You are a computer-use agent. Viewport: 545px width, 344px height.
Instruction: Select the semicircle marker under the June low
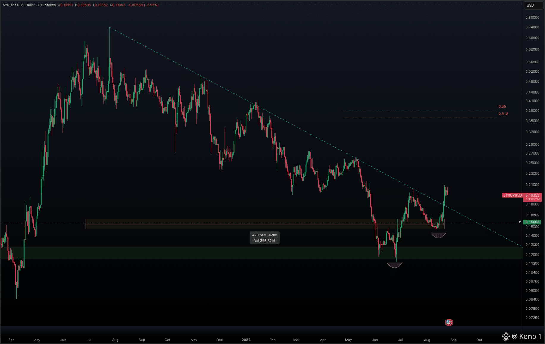395,265
